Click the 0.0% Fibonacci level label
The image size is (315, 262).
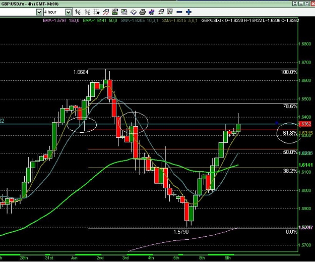[x=291, y=232]
